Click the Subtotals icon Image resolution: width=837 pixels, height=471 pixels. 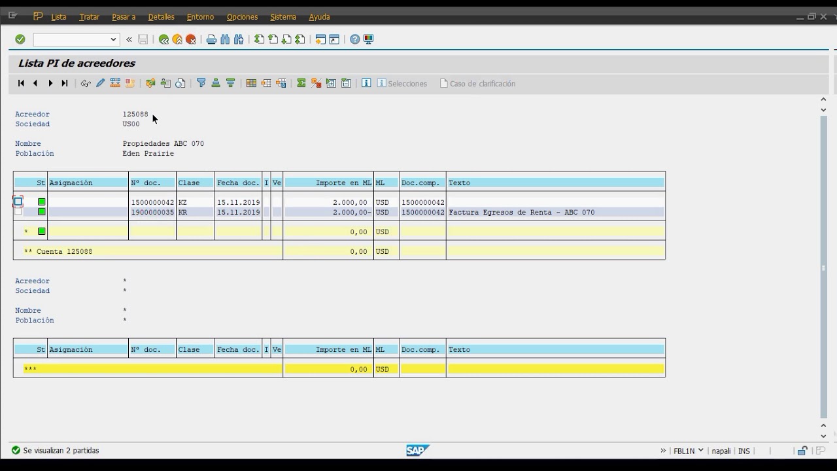click(316, 83)
